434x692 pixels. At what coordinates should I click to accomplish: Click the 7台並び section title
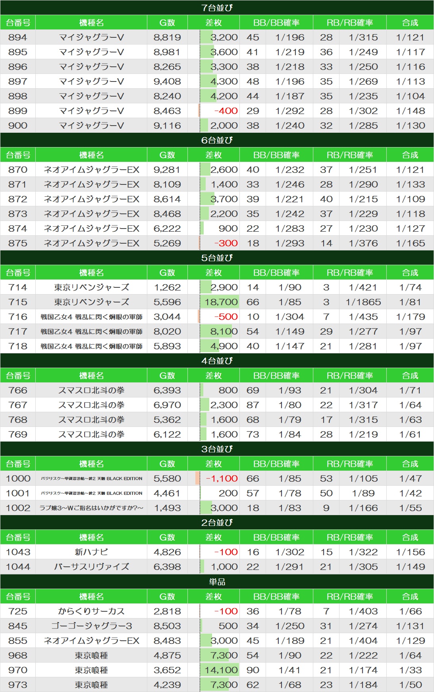pos(217,8)
